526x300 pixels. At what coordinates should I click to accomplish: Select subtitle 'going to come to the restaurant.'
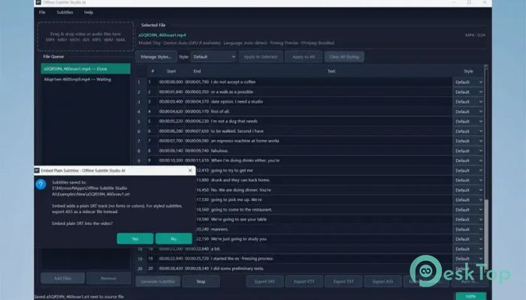(x=241, y=209)
